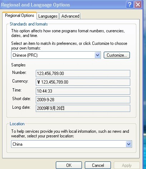This screenshot has width=146, height=169.
Task: Open the Advanced tab
Action: click(70, 16)
